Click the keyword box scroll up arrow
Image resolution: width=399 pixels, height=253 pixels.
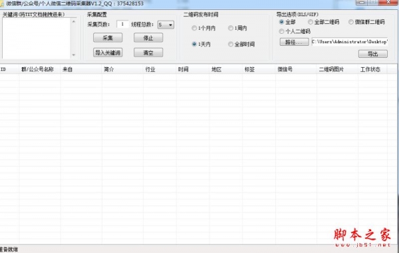(74, 22)
